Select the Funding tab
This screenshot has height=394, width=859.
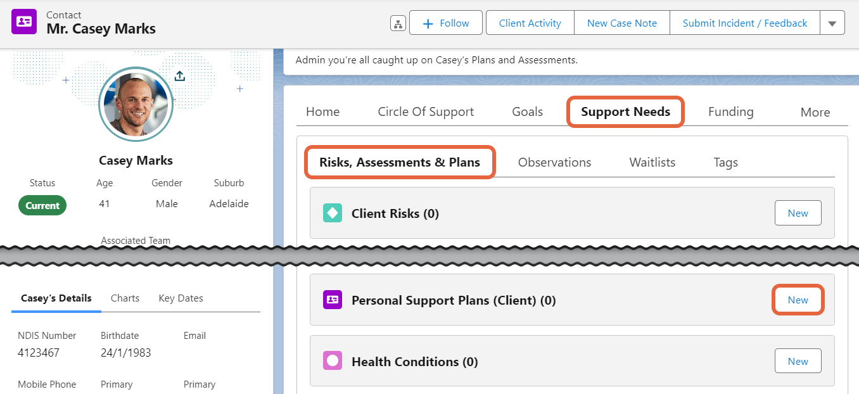tap(730, 111)
